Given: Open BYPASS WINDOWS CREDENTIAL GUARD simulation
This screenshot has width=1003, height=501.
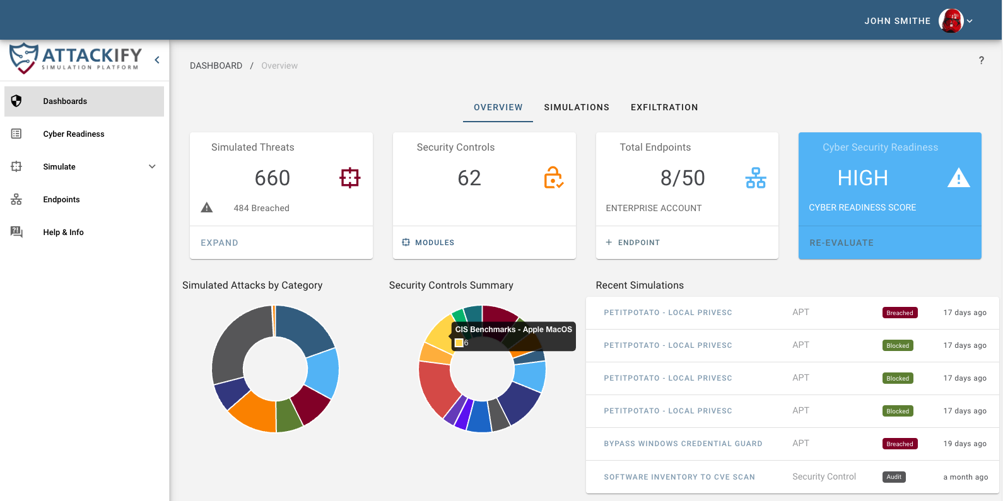Looking at the screenshot, I should point(683,444).
